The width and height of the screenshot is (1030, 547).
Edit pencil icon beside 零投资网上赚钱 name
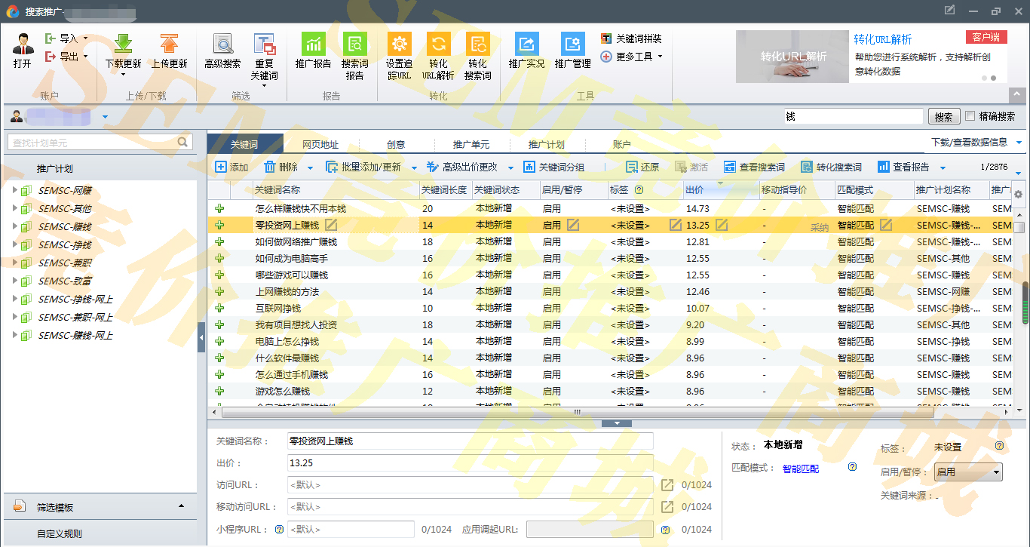coord(331,225)
